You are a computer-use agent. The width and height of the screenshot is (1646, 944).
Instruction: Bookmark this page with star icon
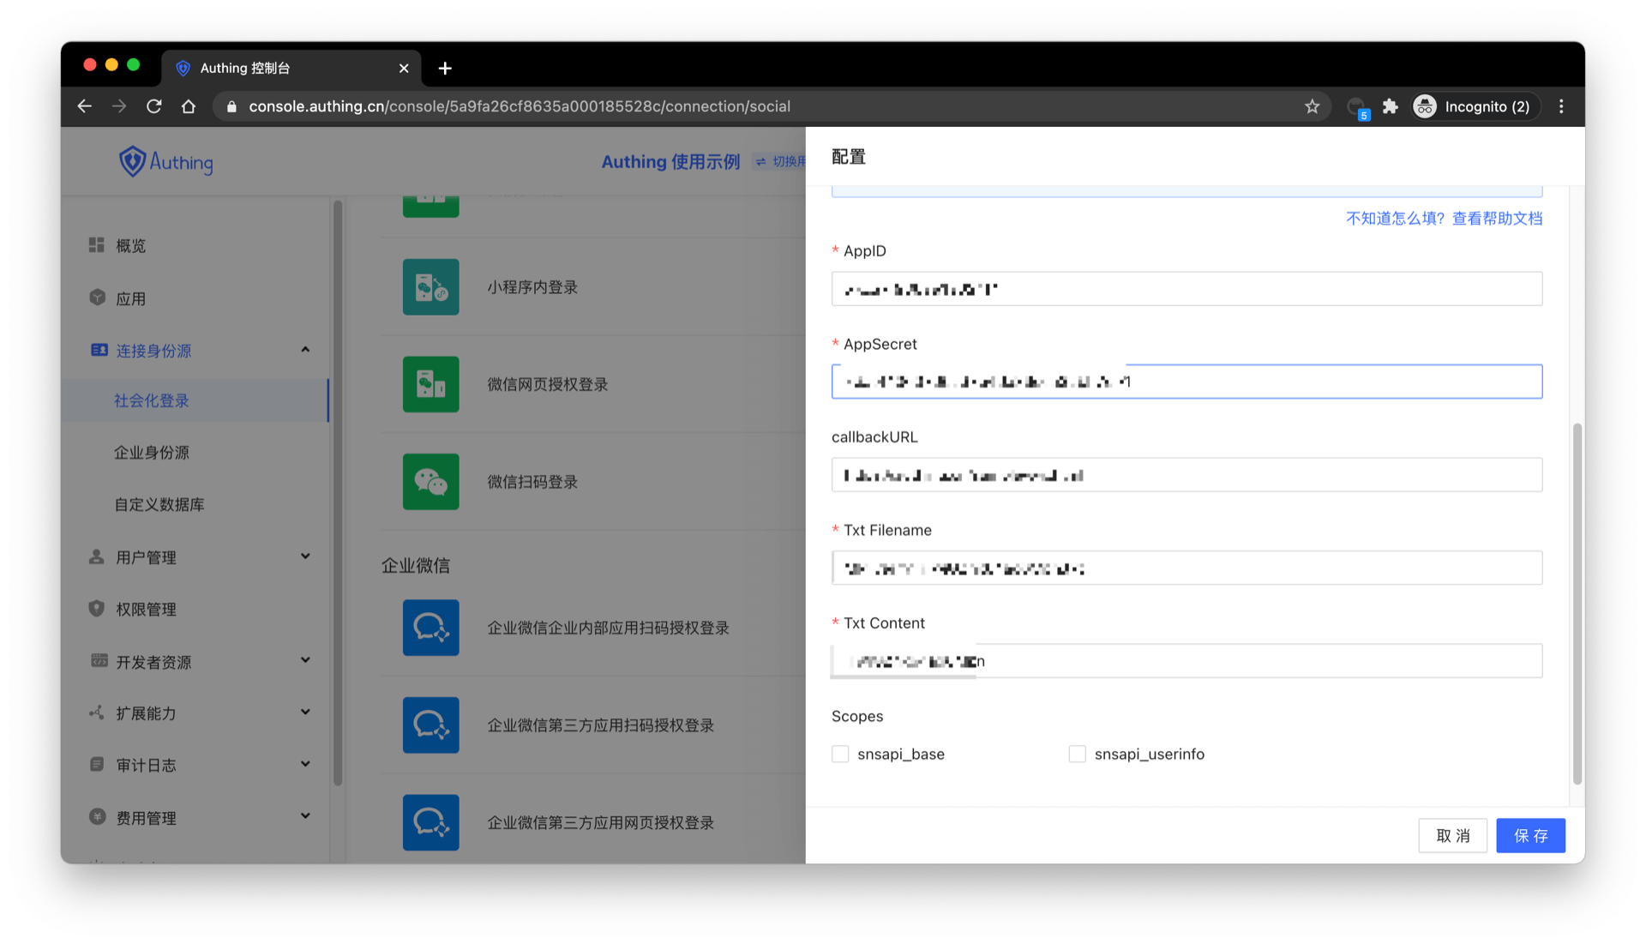[x=1312, y=106]
